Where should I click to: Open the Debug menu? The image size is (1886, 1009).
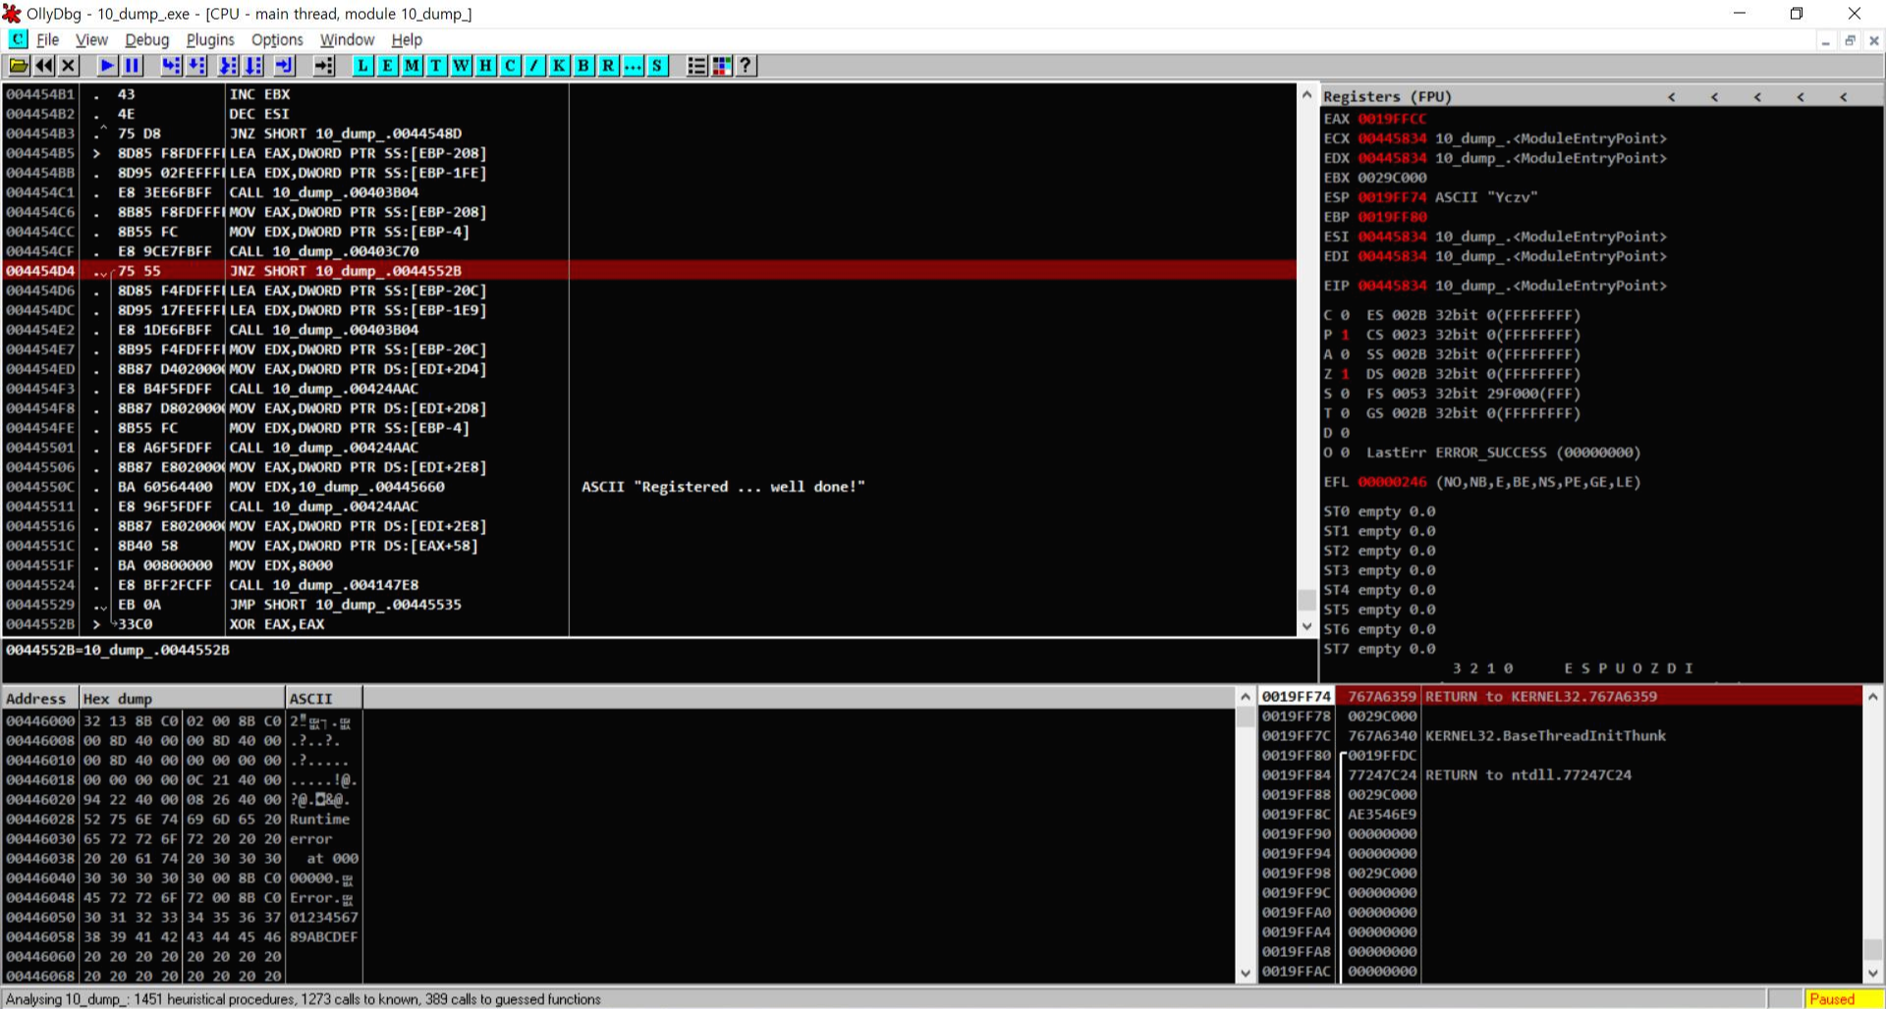click(146, 39)
